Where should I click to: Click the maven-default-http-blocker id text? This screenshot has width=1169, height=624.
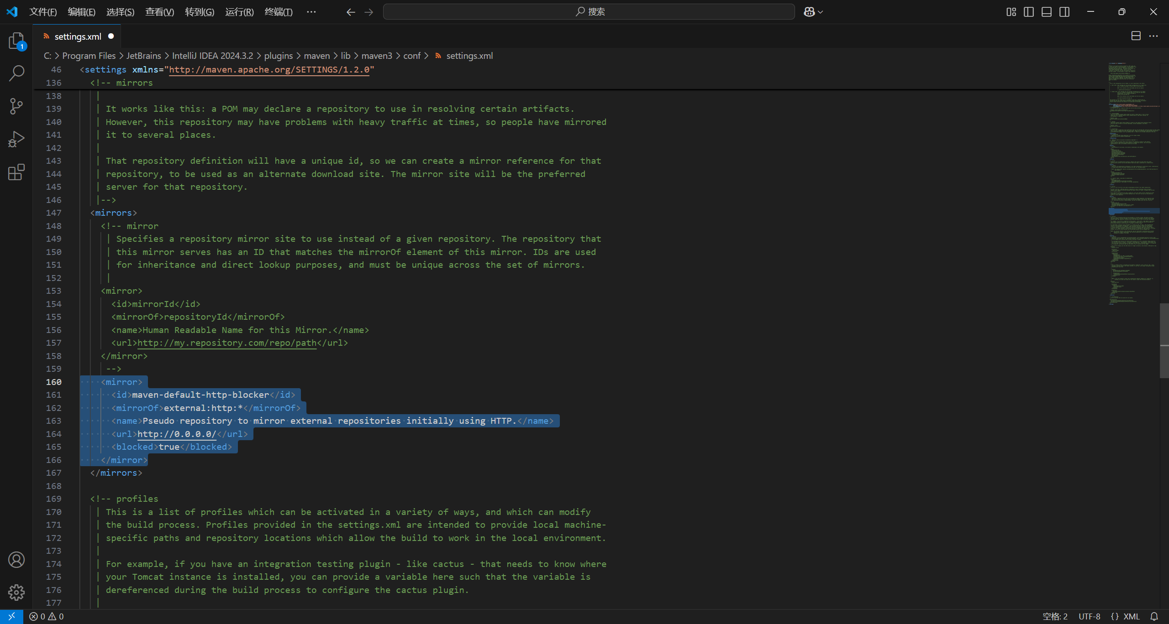coord(200,395)
